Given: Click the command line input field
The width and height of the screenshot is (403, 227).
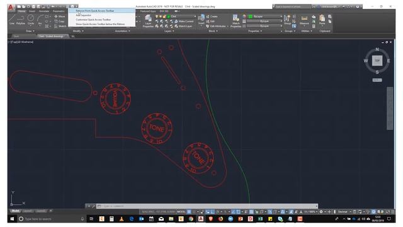Looking at the screenshot, I should point(207,206).
